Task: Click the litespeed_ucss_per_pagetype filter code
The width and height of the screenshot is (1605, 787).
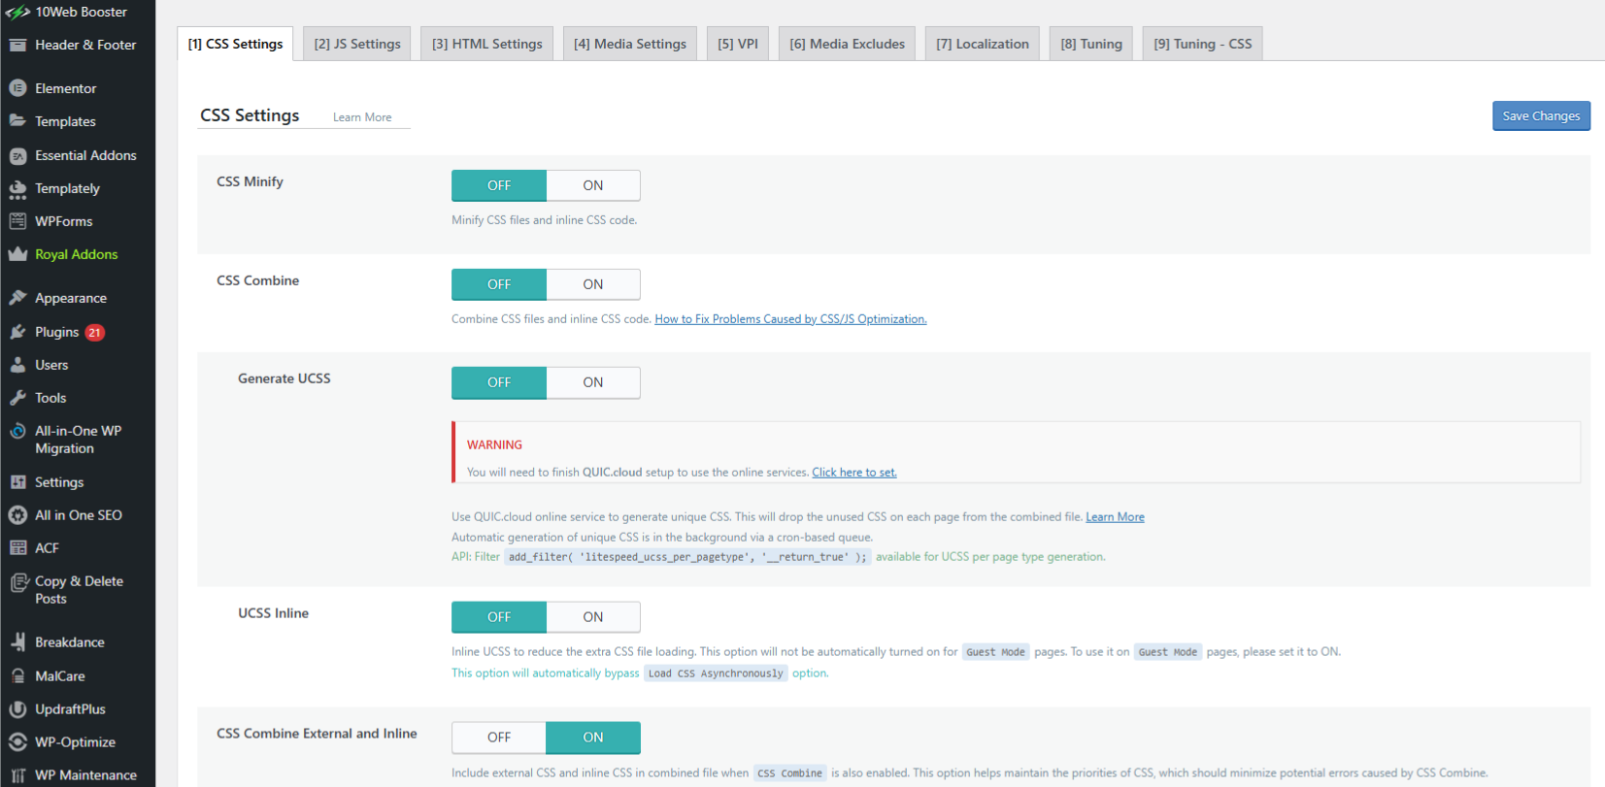Action: pyautogui.click(x=687, y=557)
